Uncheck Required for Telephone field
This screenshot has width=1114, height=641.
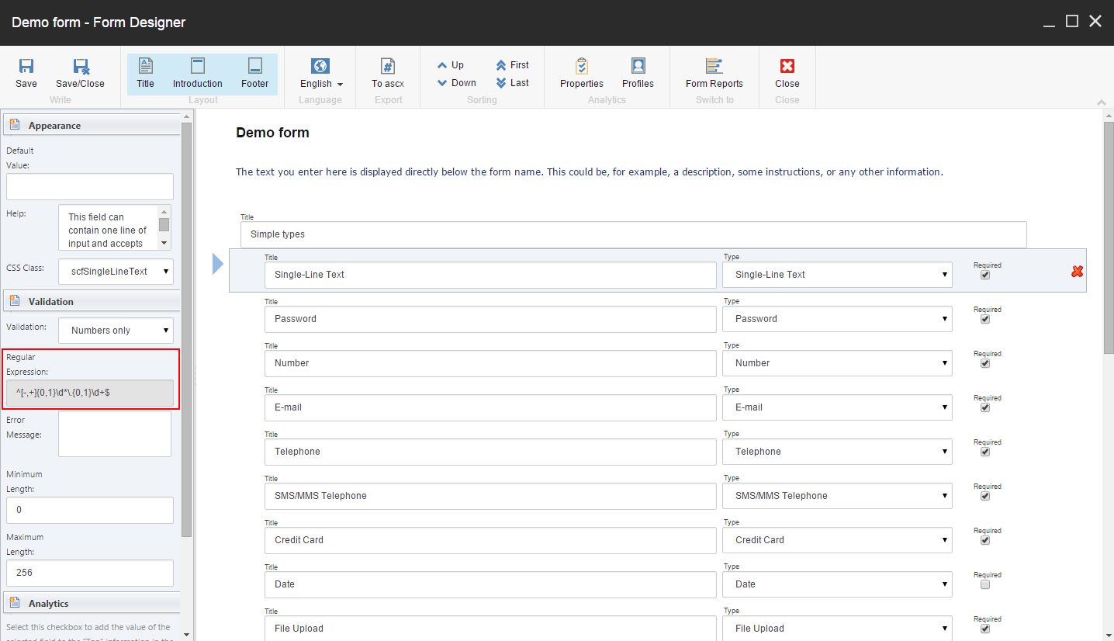pos(985,452)
